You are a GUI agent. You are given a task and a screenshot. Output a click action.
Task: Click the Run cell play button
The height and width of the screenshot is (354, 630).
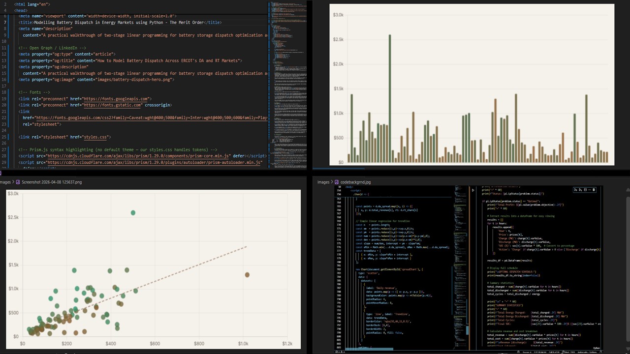tap(473, 190)
